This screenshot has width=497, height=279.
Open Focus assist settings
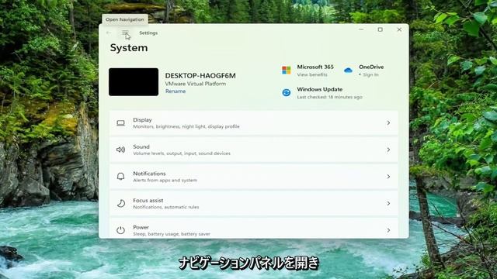254,204
